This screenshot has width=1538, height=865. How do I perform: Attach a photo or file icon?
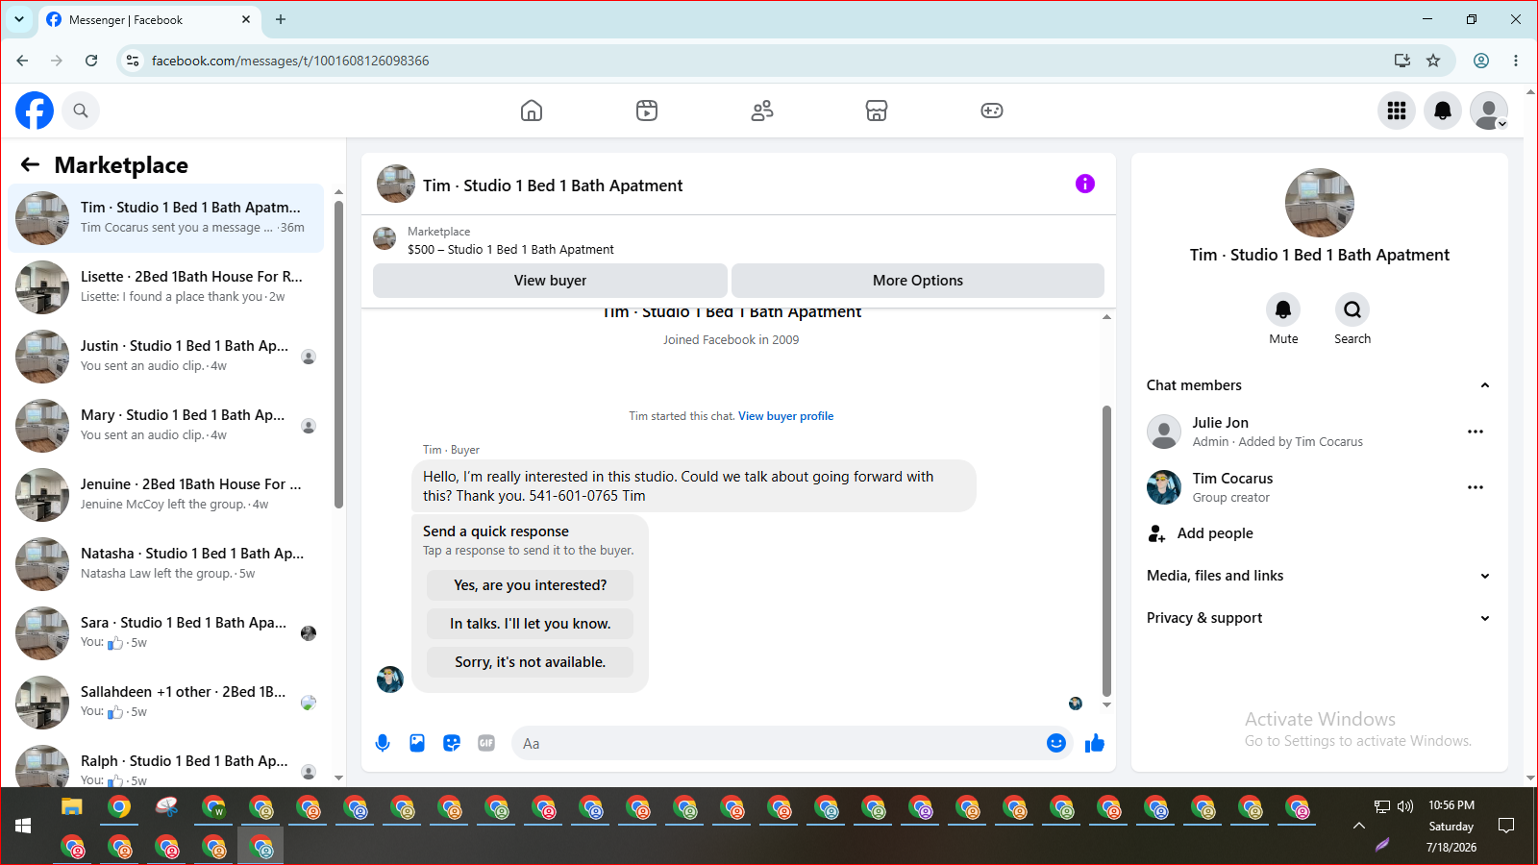417,743
